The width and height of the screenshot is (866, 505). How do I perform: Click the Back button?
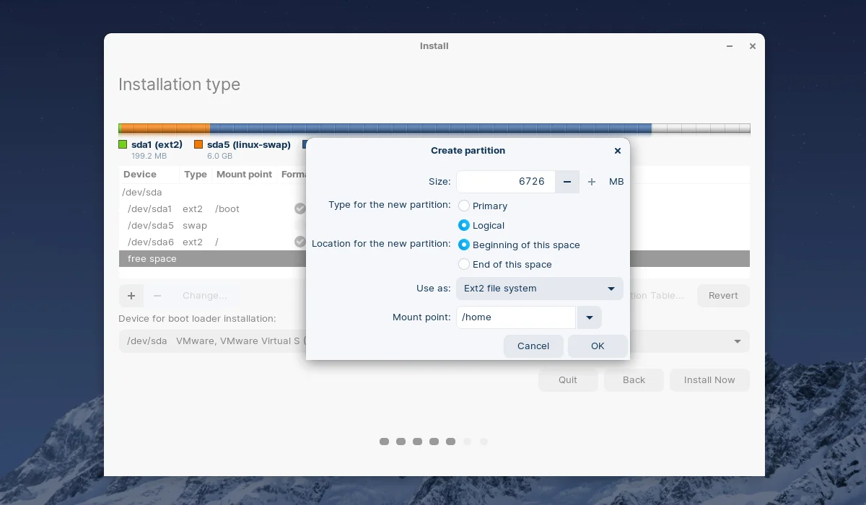[634, 380]
